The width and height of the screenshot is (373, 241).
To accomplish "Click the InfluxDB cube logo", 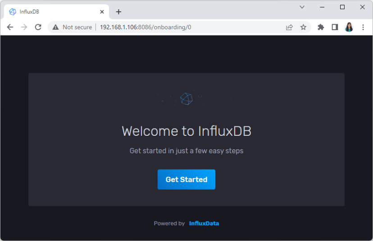I will [186, 98].
